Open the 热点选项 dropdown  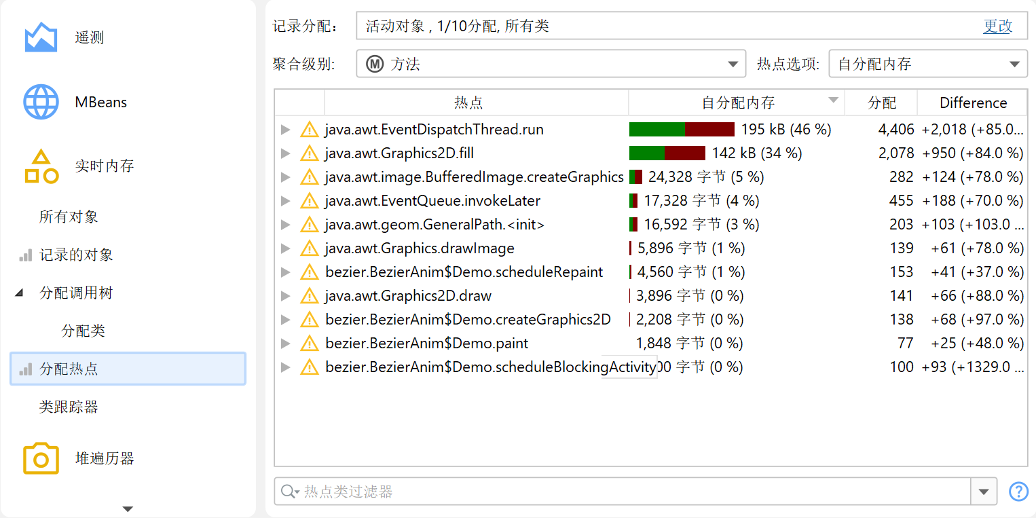point(928,64)
